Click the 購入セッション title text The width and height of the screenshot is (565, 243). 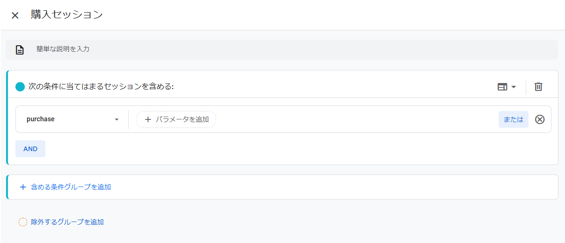tap(67, 15)
